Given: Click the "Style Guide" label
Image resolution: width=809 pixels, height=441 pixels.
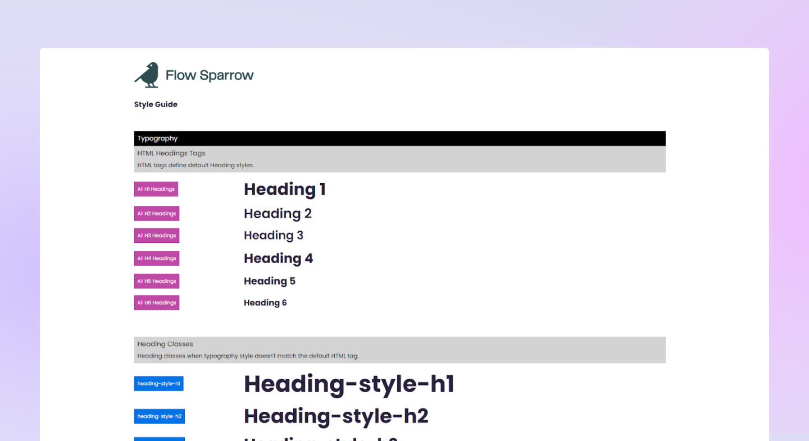Looking at the screenshot, I should [155, 104].
